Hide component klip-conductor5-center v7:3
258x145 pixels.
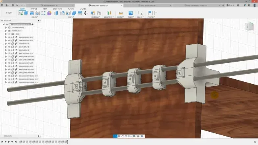[x=9, y=82]
